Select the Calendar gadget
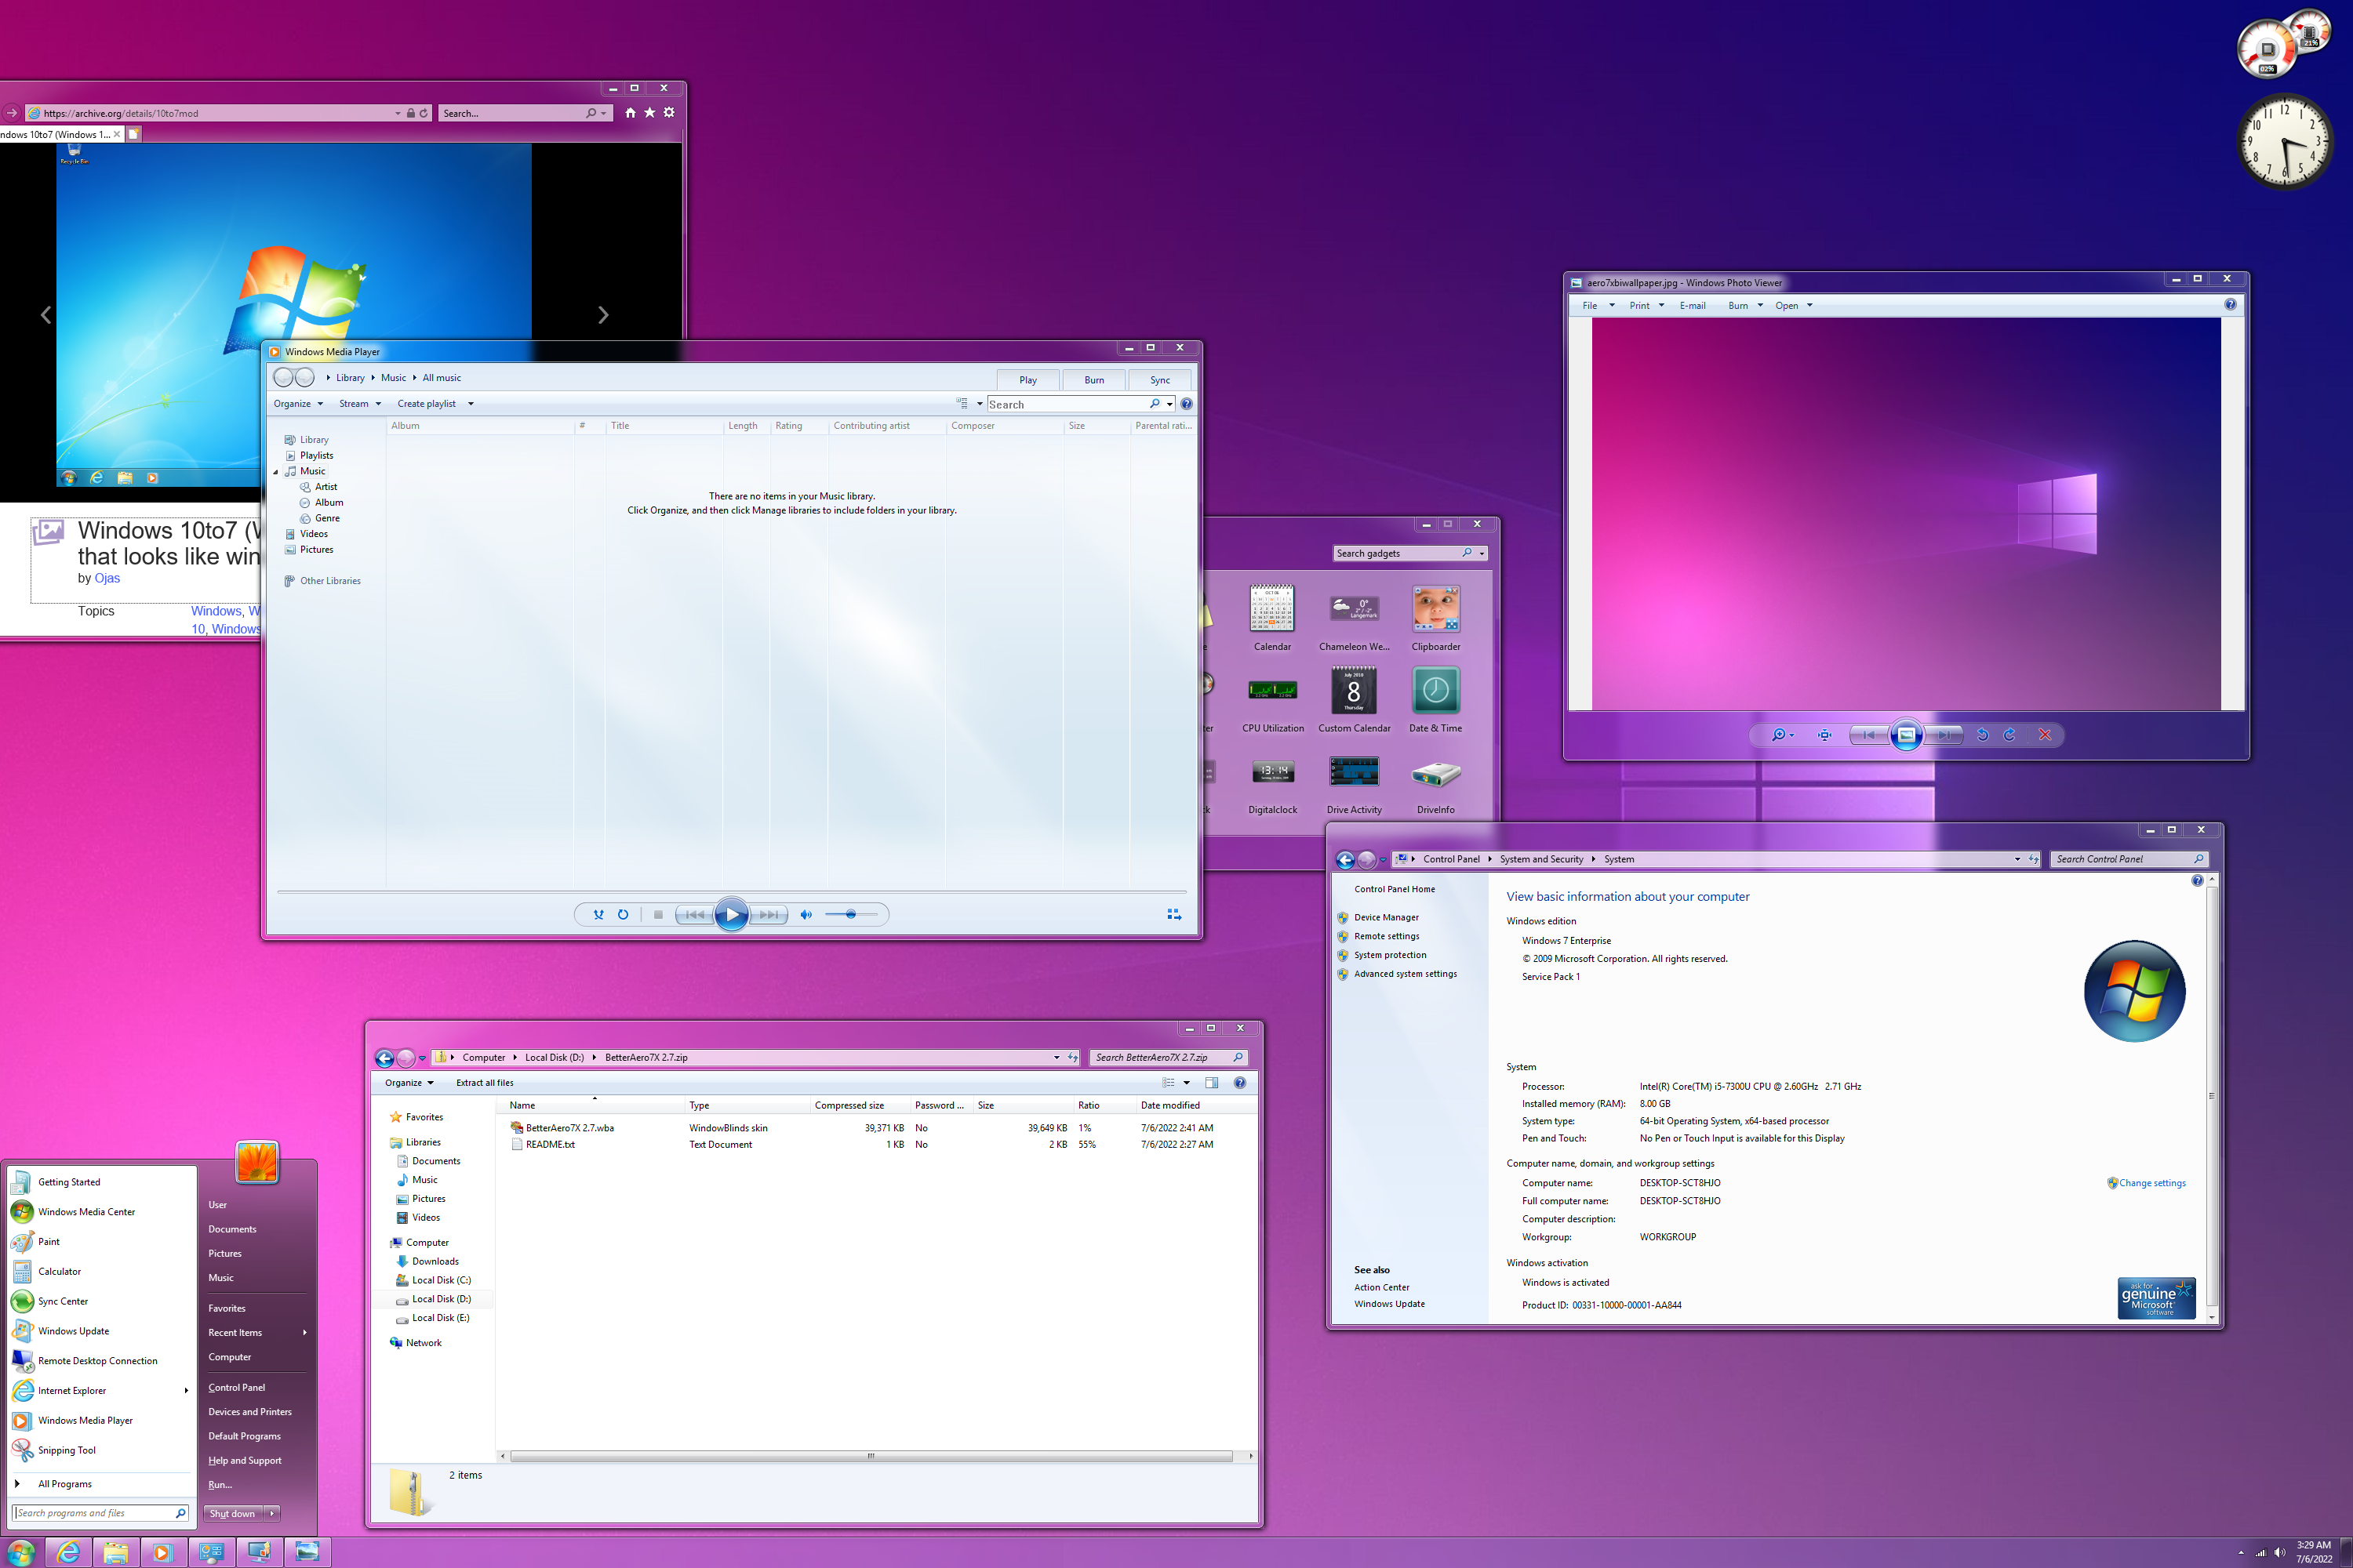The height and width of the screenshot is (1568, 2353). pos(1272,618)
